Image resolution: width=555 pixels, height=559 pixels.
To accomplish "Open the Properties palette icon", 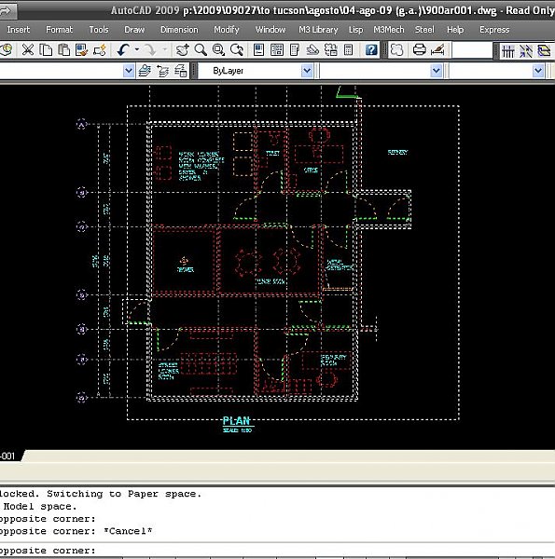I will pos(258,50).
